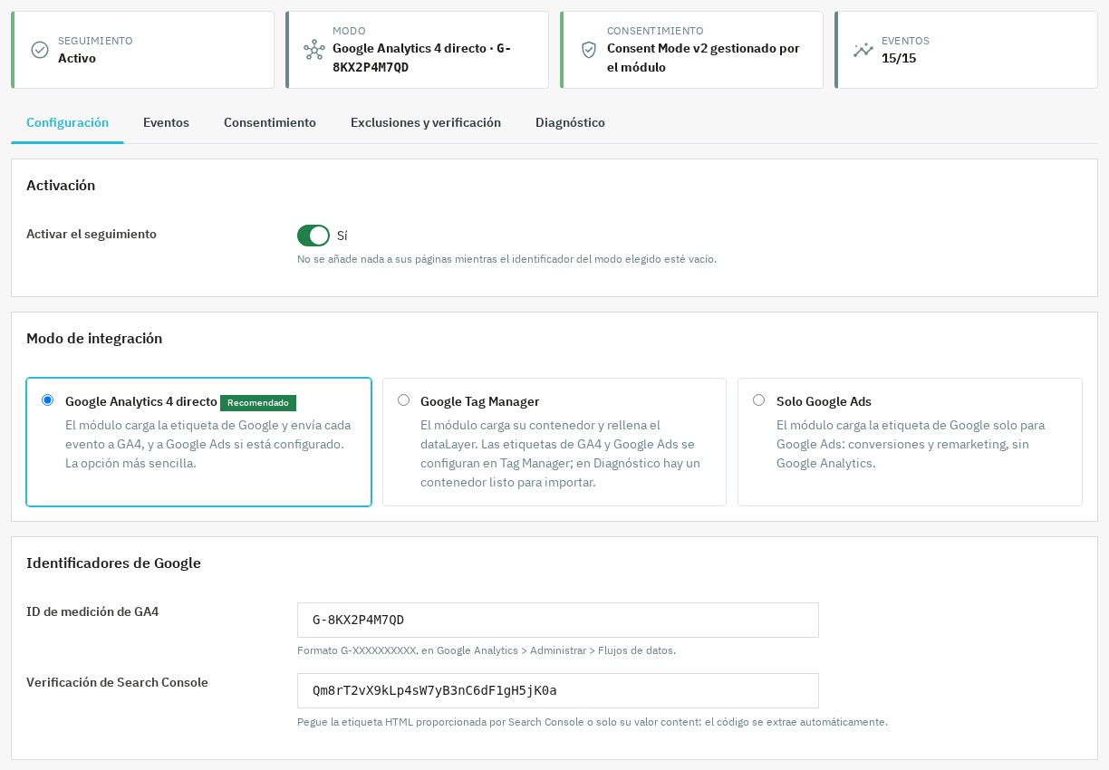Screen dimensions: 1109x770
Task: Click the Recomendado badge
Action: click(258, 402)
